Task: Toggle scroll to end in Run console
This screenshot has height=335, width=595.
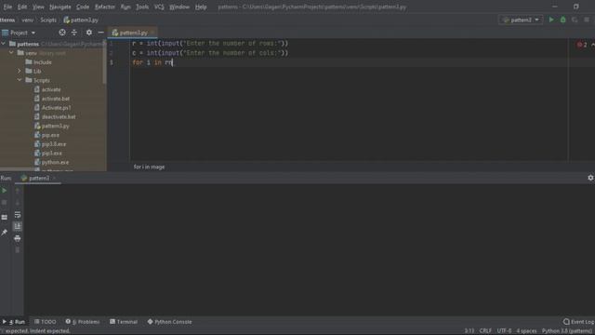Action: tap(18, 227)
